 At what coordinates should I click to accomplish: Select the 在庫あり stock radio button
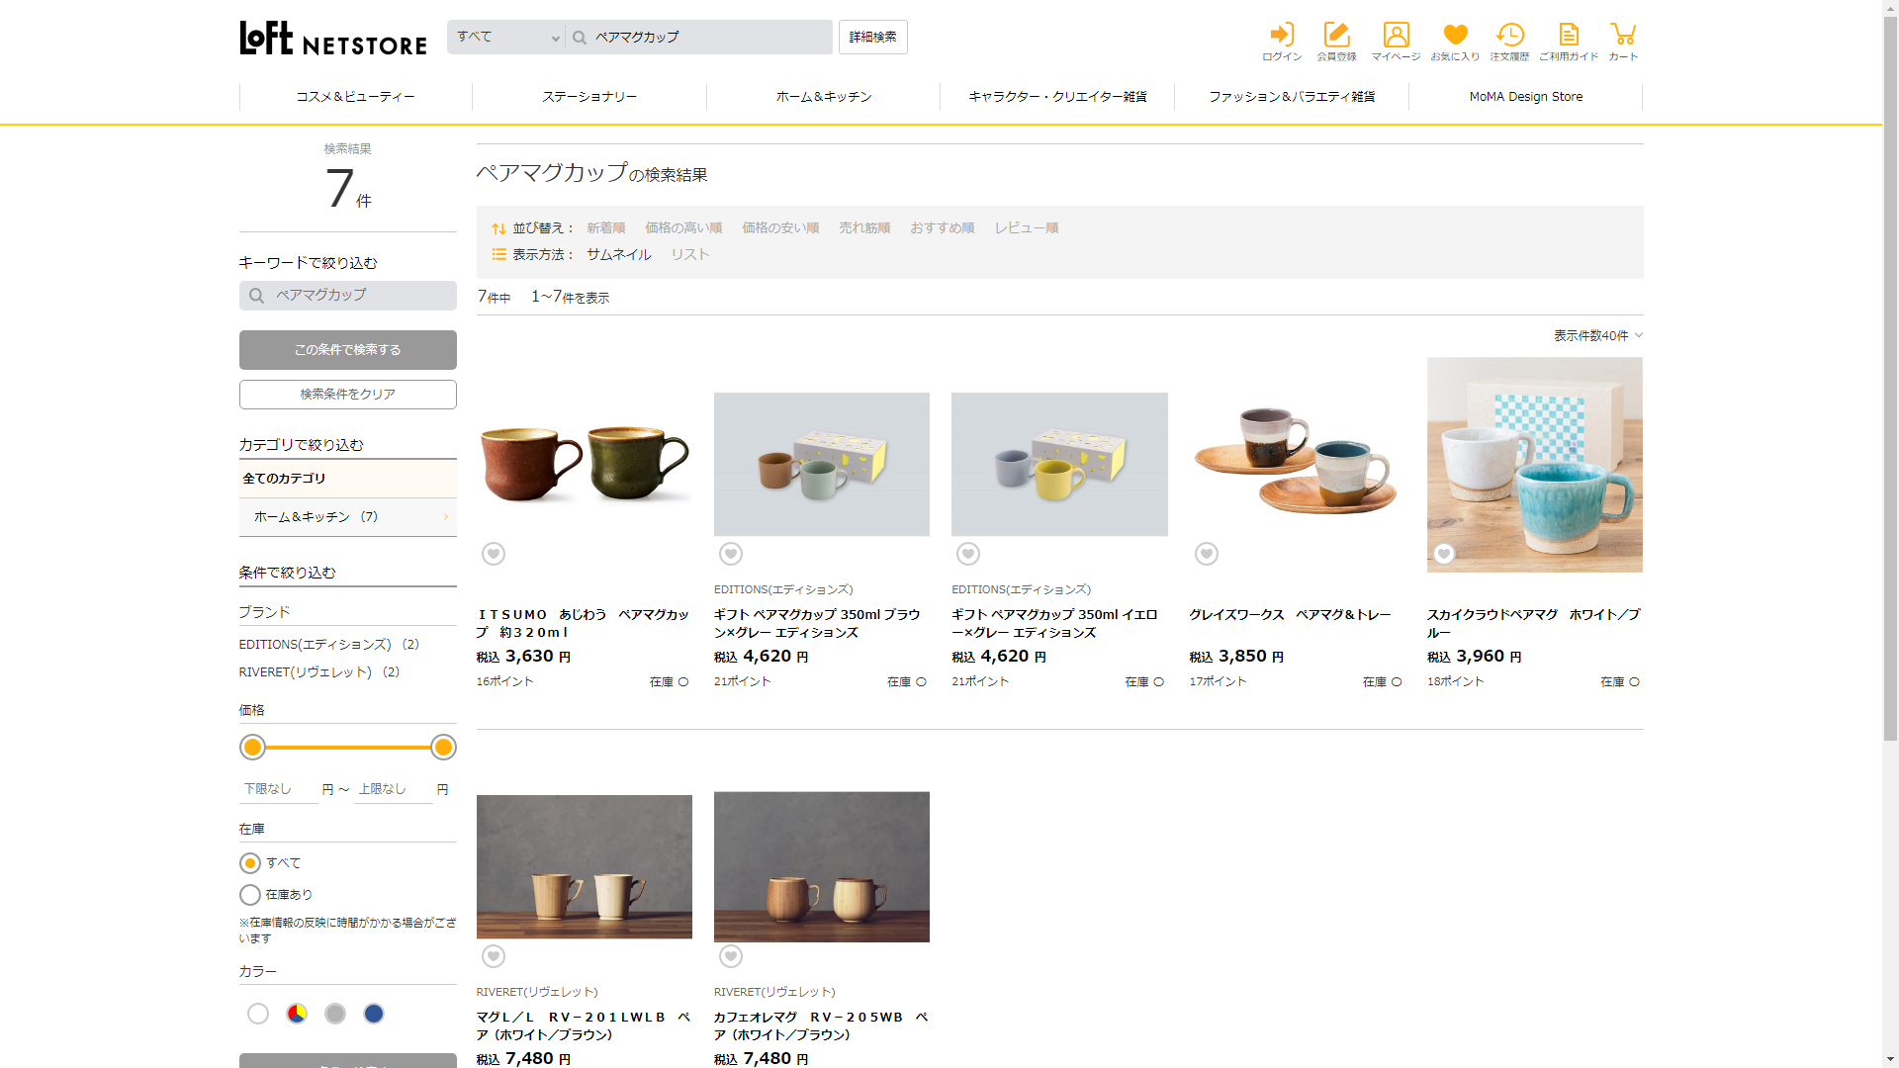click(250, 895)
